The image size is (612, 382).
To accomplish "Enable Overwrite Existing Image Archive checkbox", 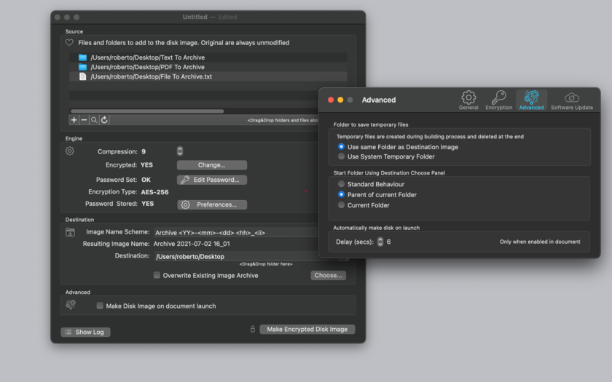I will tap(157, 275).
